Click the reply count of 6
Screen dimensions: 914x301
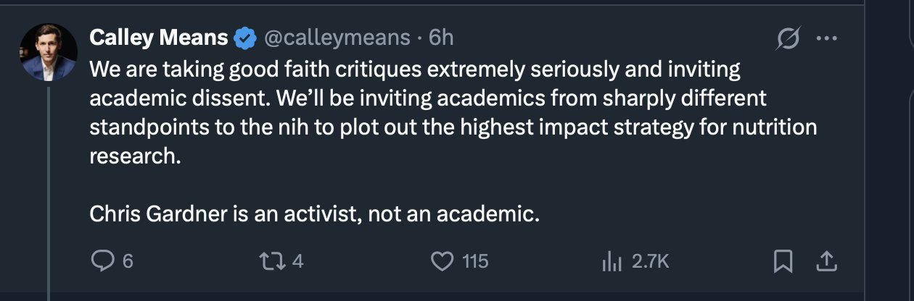(128, 261)
